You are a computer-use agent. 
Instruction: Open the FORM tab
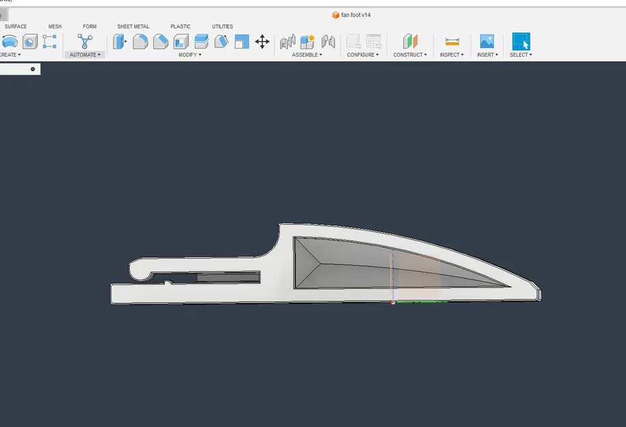coord(90,27)
